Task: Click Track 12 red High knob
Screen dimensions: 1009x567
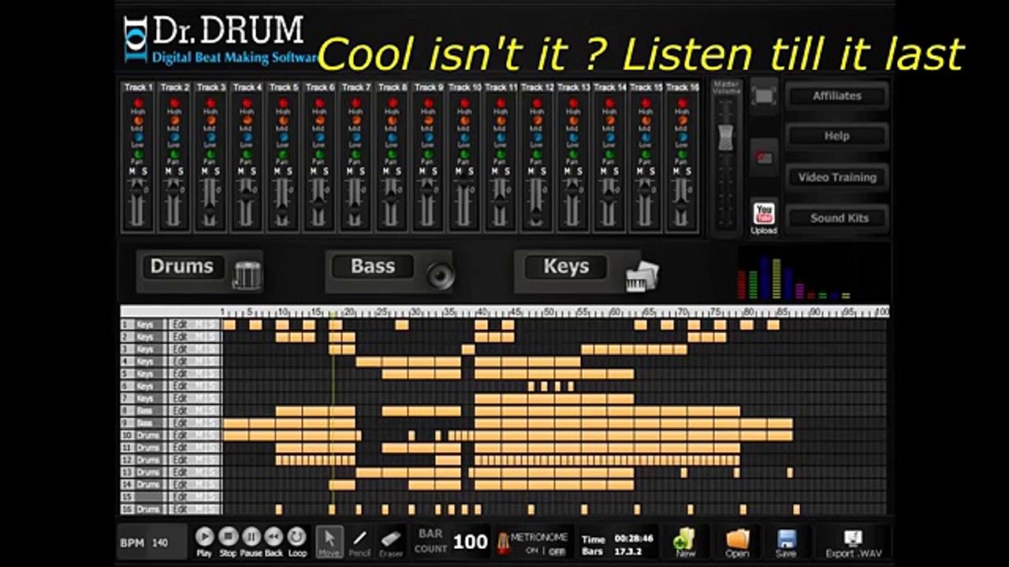Action: click(x=537, y=102)
